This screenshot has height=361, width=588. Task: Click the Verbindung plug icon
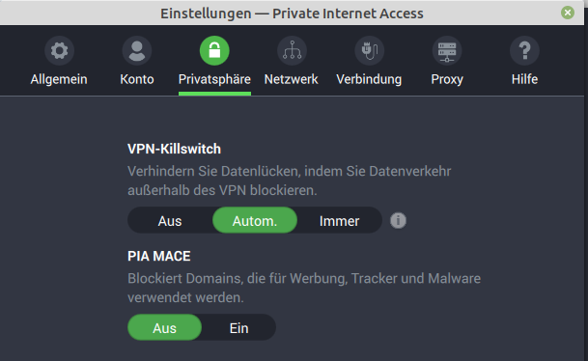370,50
